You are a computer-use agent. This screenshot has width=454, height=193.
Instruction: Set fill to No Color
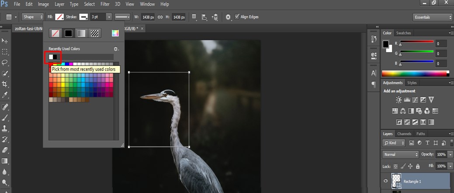click(55, 33)
